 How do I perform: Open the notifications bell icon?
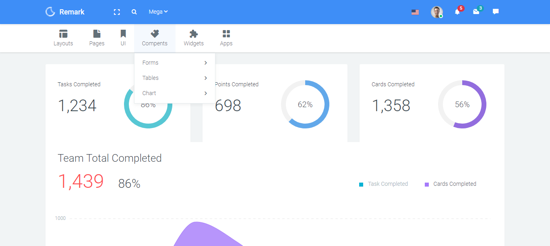[x=457, y=12]
